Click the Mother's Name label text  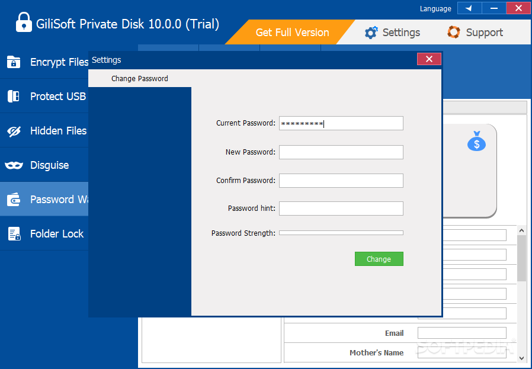[377, 353]
